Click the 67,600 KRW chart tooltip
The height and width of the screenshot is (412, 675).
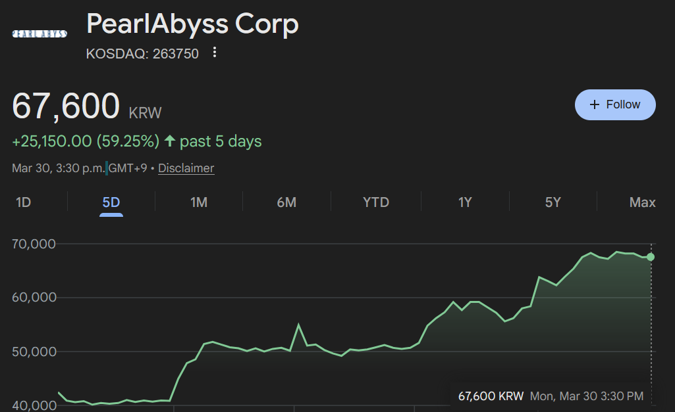551,396
